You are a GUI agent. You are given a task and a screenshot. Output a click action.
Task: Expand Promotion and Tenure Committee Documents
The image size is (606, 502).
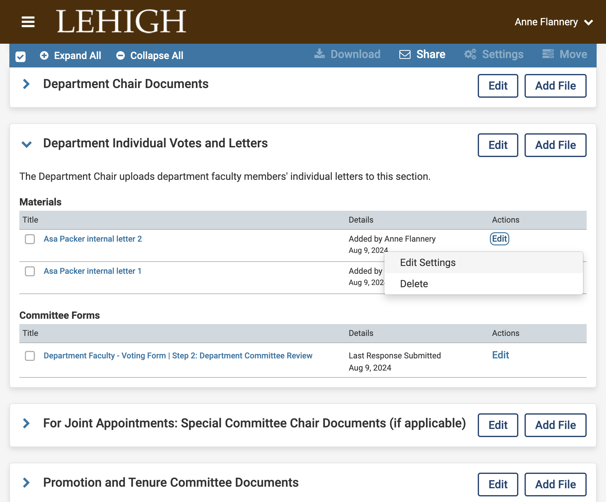pyautogui.click(x=27, y=483)
